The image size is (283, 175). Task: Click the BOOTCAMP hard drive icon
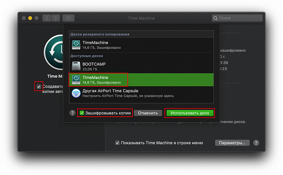click(76, 66)
